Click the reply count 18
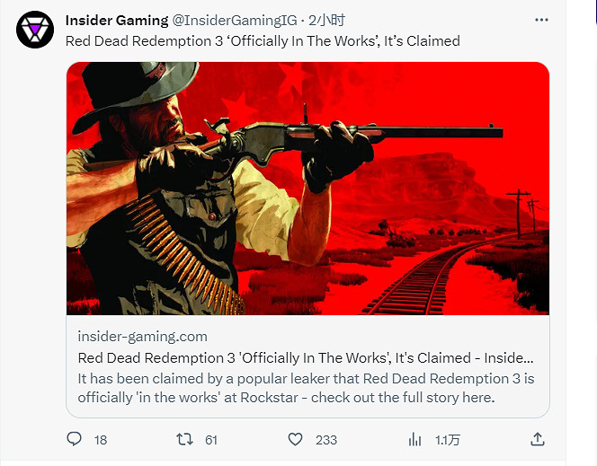This screenshot has height=466, width=597. pos(101,439)
